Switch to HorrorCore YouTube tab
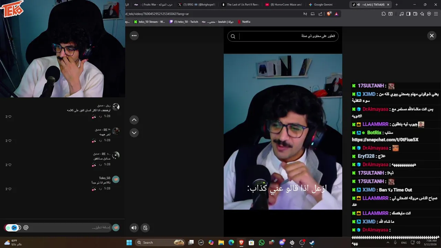Viewport: 441px width, 248px height. 284,4
